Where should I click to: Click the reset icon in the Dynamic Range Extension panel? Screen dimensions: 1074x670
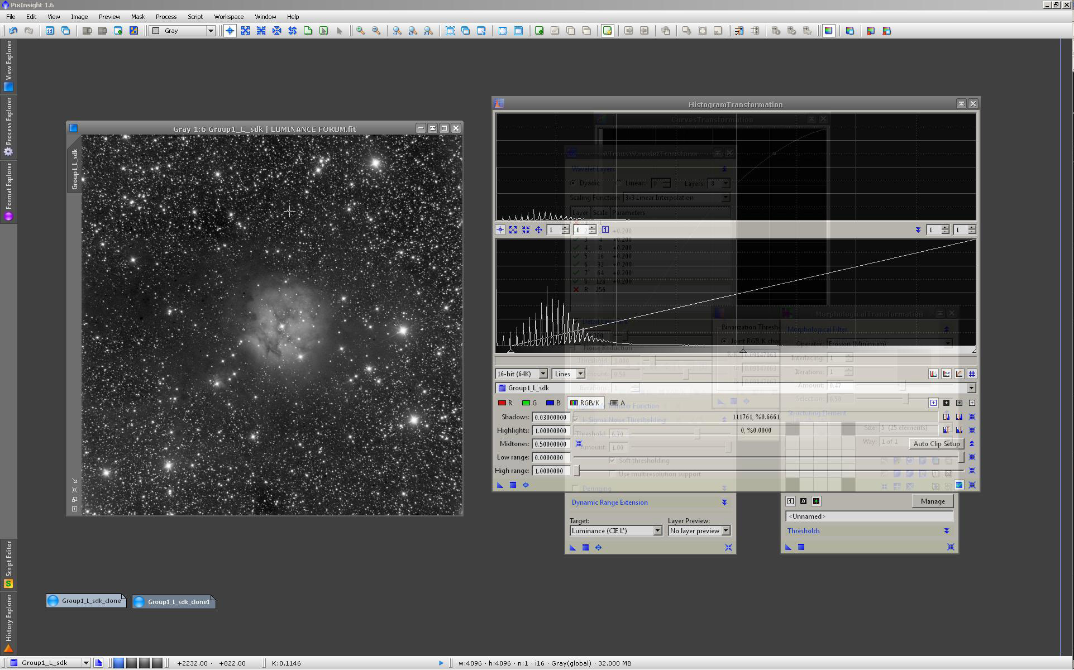click(728, 548)
